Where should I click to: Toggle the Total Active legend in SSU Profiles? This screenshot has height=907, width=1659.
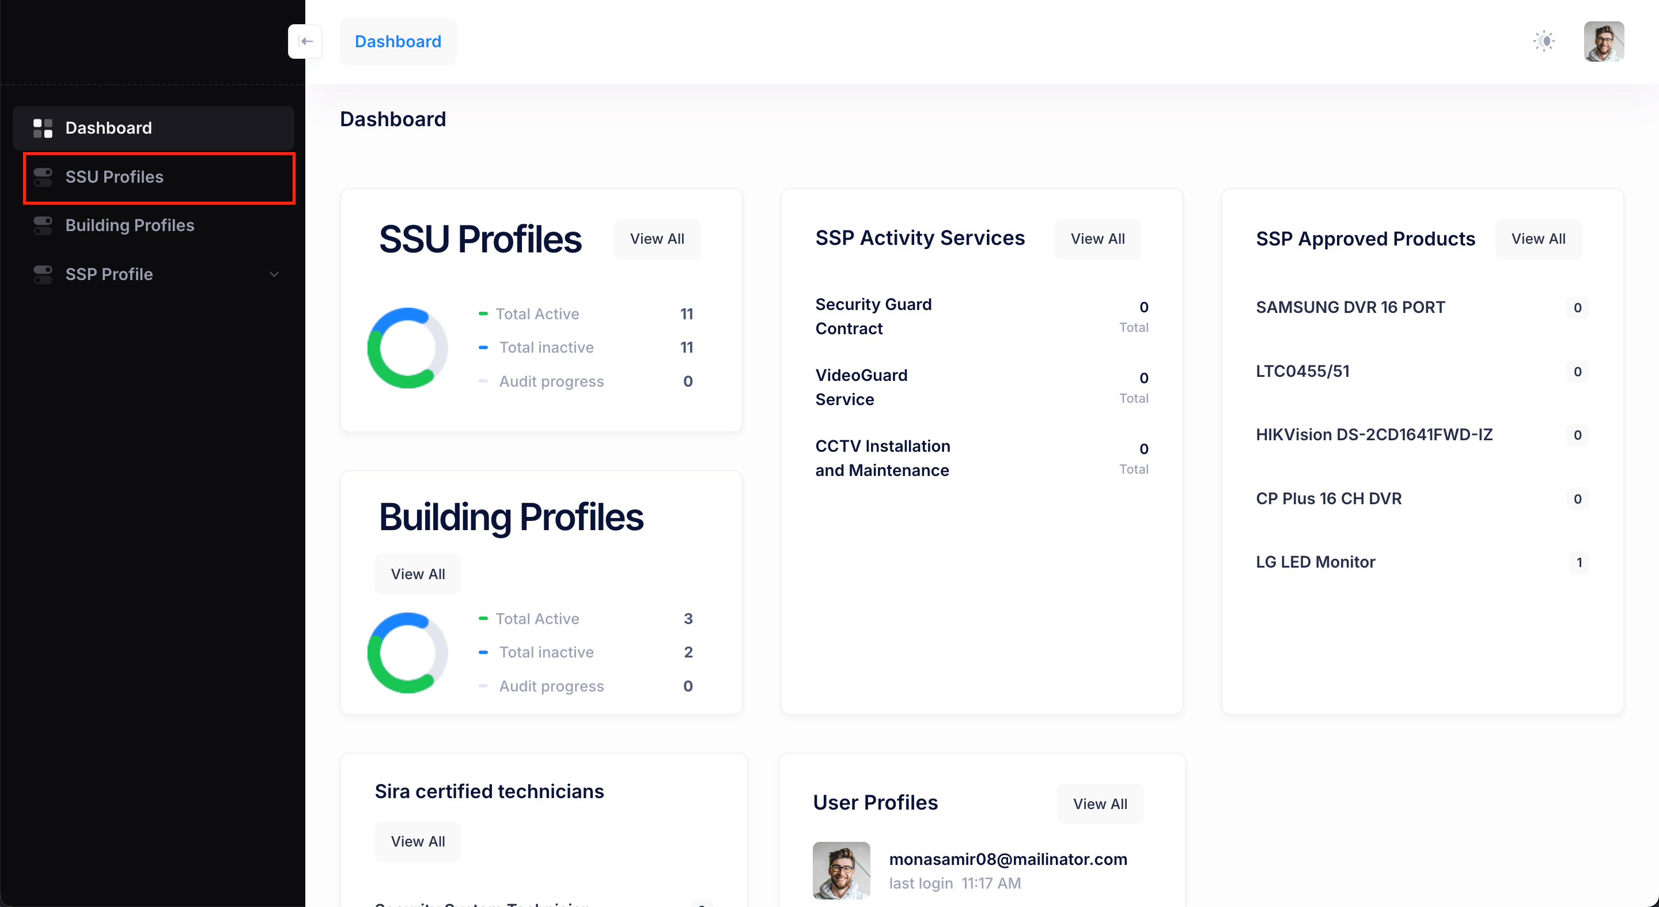(484, 313)
